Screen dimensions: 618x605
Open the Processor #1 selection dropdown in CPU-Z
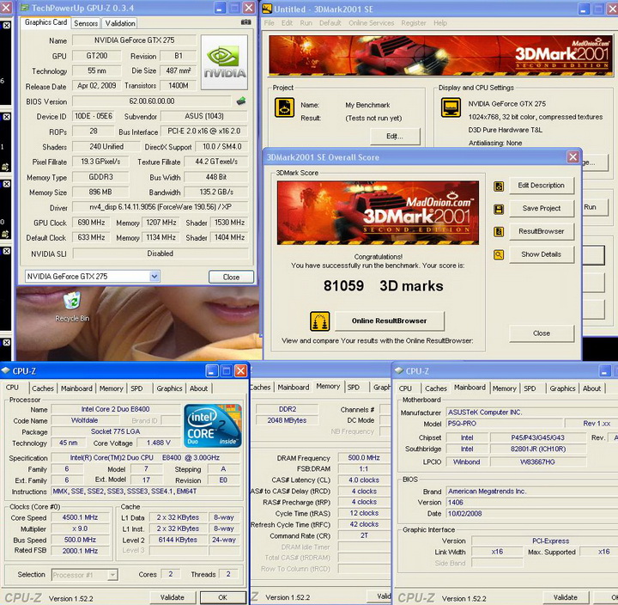112,575
